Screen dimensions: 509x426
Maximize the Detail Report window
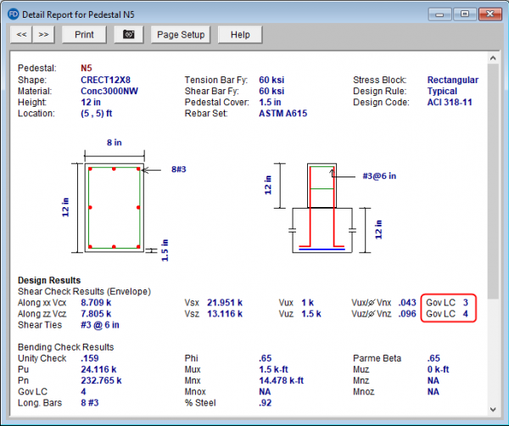tap(465, 14)
